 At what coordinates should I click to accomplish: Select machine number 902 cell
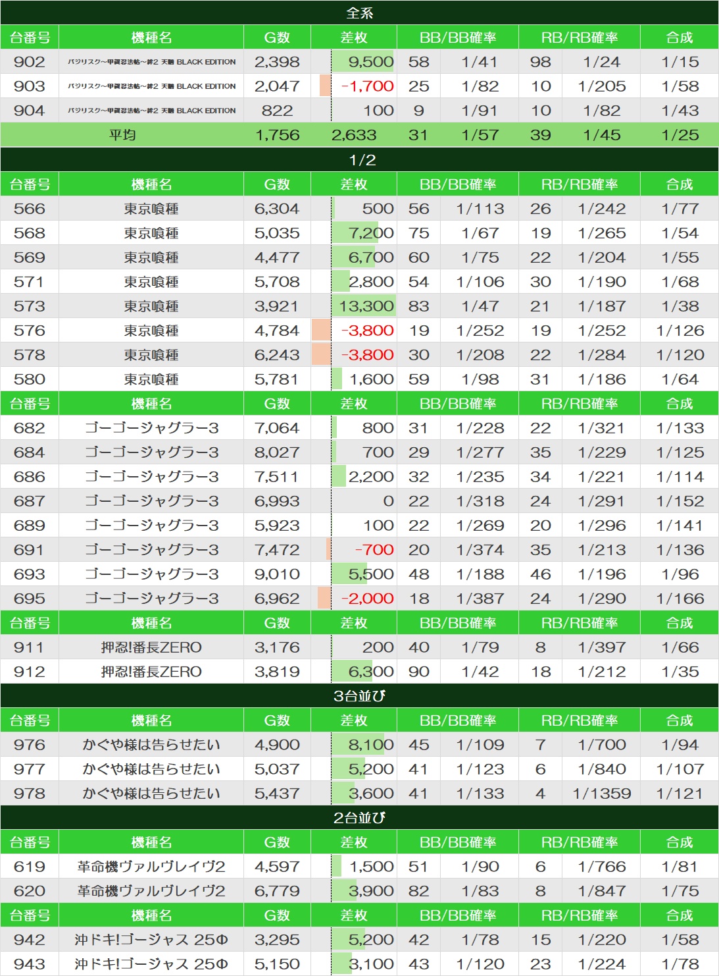tap(30, 62)
